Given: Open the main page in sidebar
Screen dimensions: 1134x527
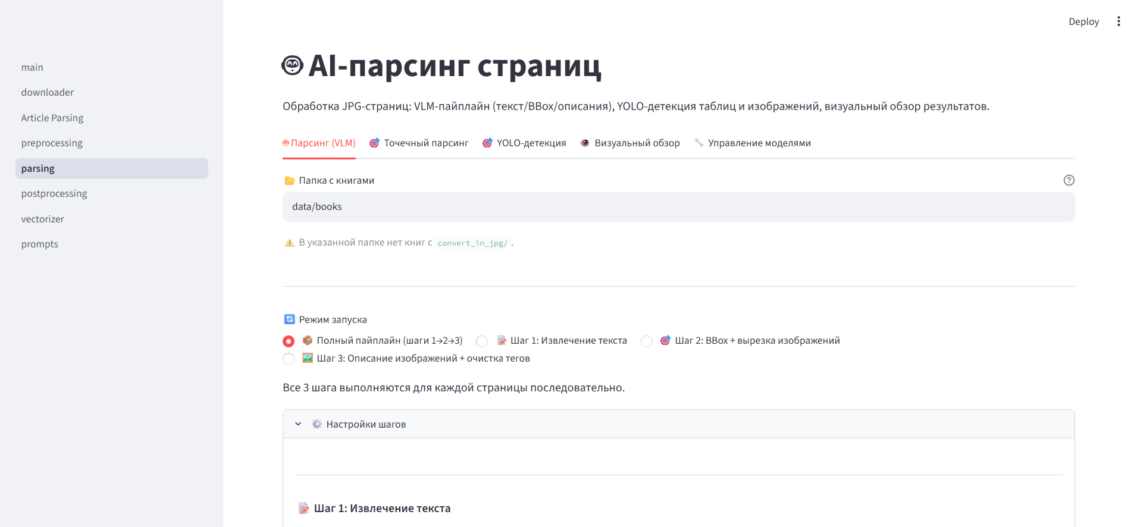Looking at the screenshot, I should [112, 67].
